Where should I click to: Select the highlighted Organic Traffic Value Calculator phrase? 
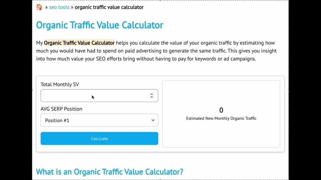click(x=79, y=43)
